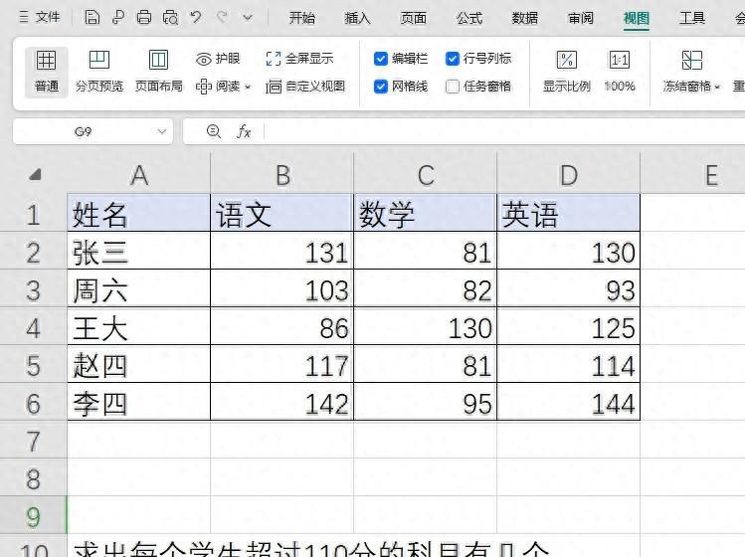Click the cell with value 93
This screenshot has height=557, width=745.
568,289
